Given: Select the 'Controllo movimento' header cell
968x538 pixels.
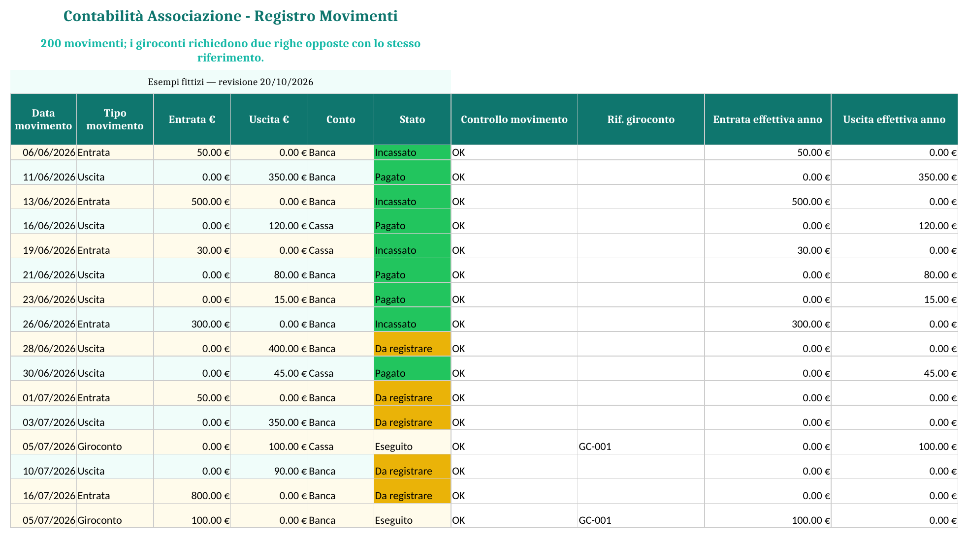Looking at the screenshot, I should (514, 120).
